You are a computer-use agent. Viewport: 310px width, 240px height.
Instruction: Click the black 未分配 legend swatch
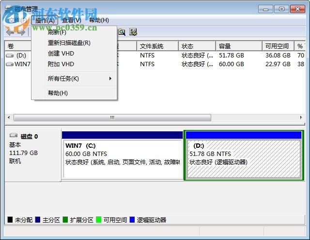10,220
